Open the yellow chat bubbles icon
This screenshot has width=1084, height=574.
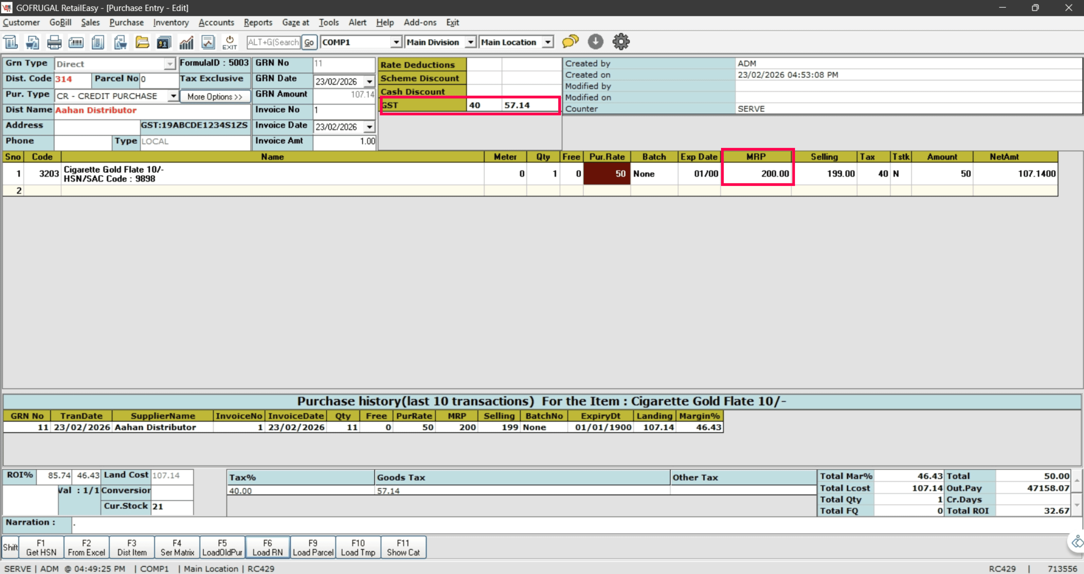click(570, 41)
